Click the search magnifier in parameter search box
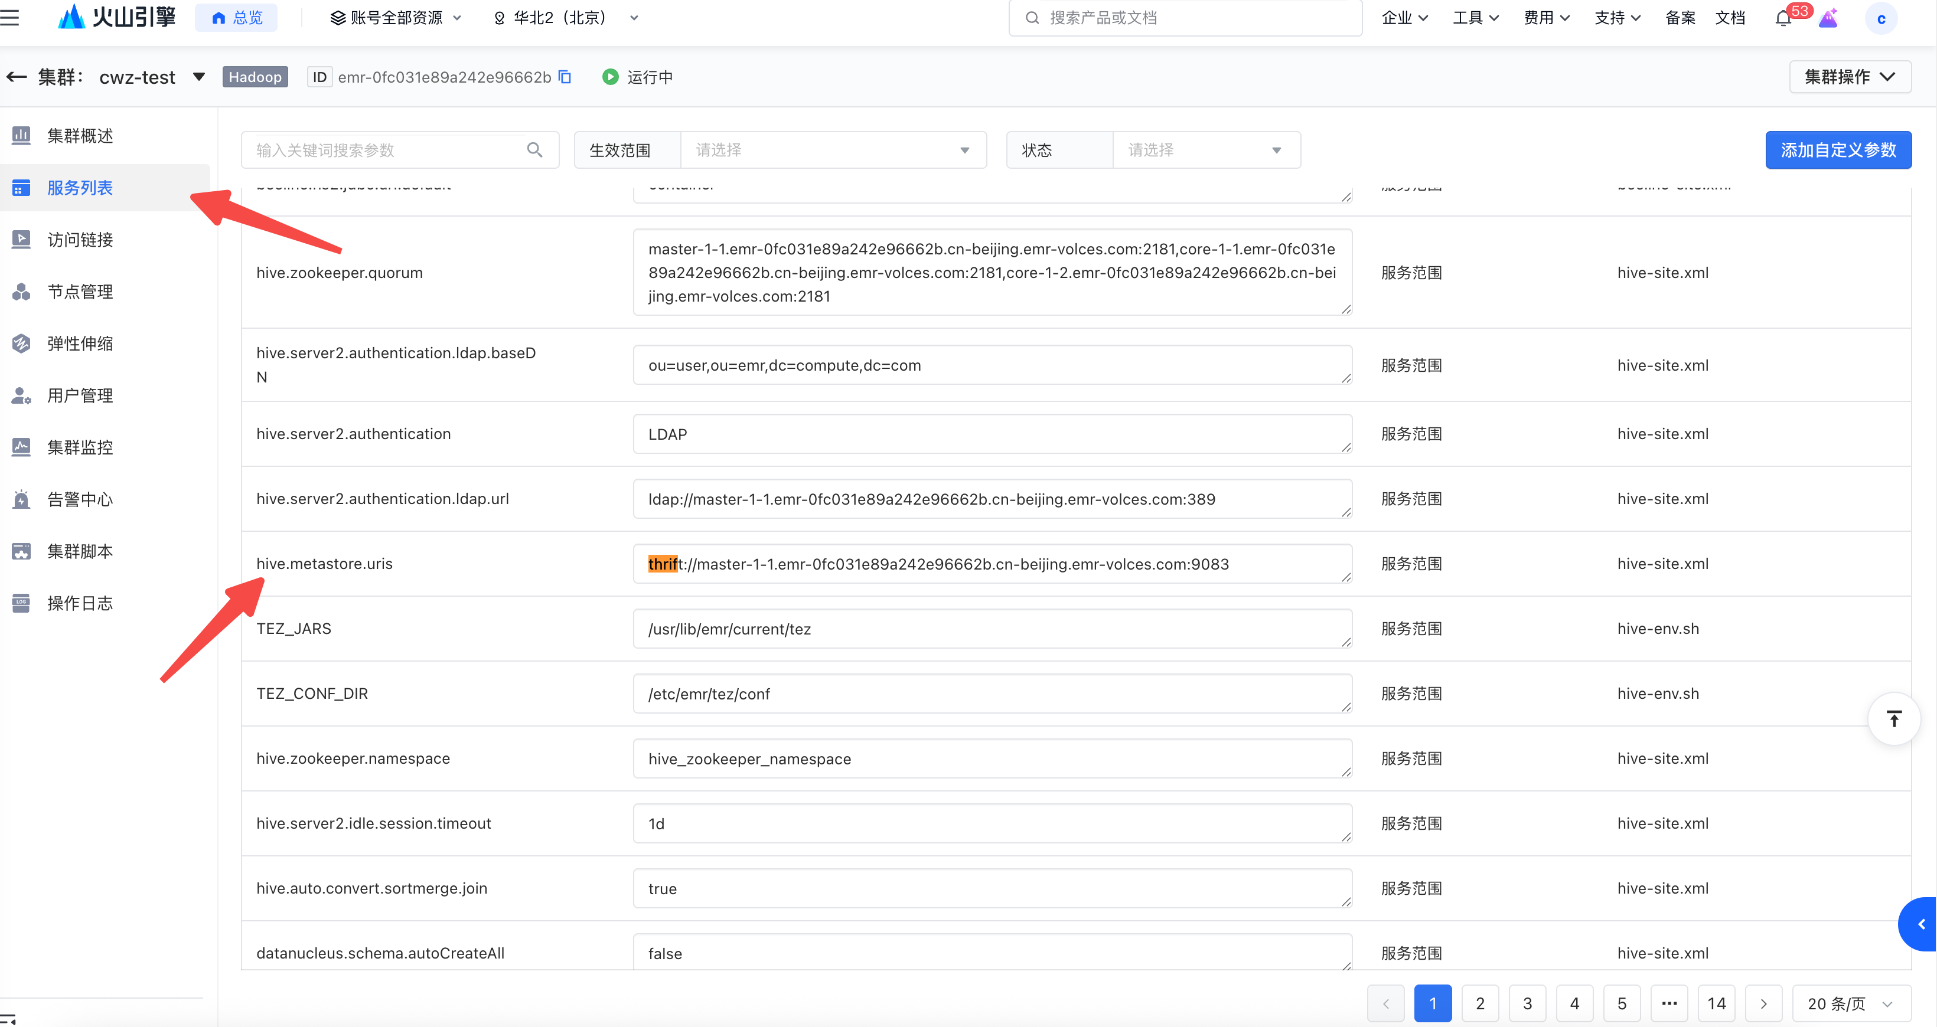The width and height of the screenshot is (1937, 1027). 534,151
